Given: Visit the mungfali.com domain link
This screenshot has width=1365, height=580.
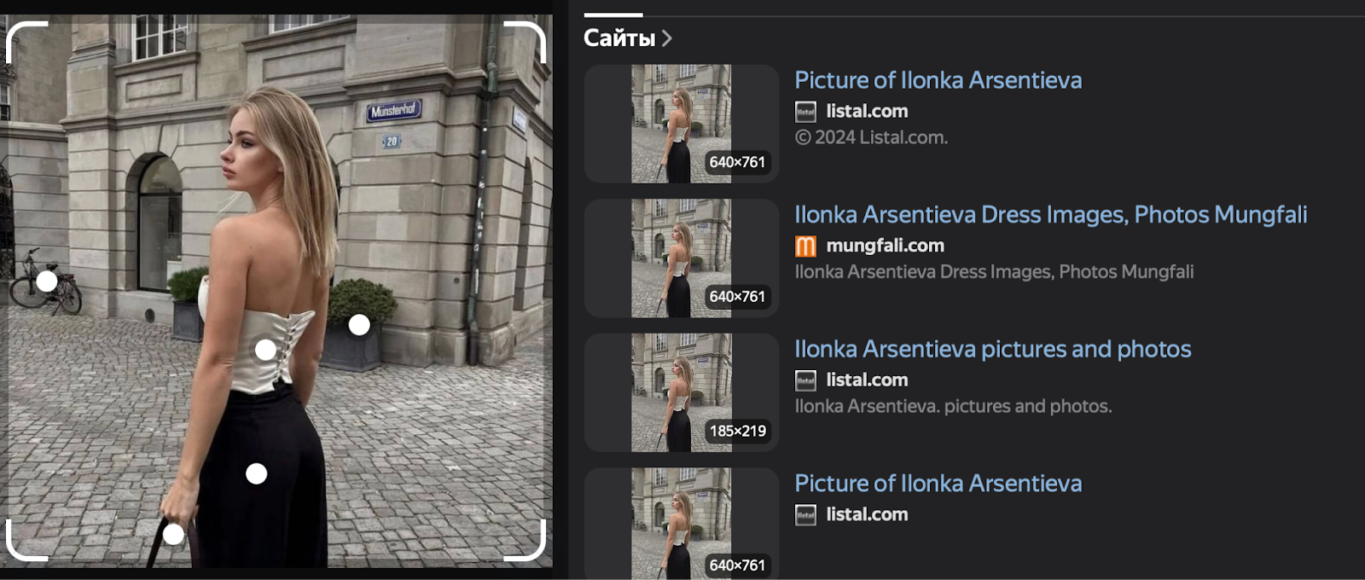Looking at the screenshot, I should coord(885,246).
